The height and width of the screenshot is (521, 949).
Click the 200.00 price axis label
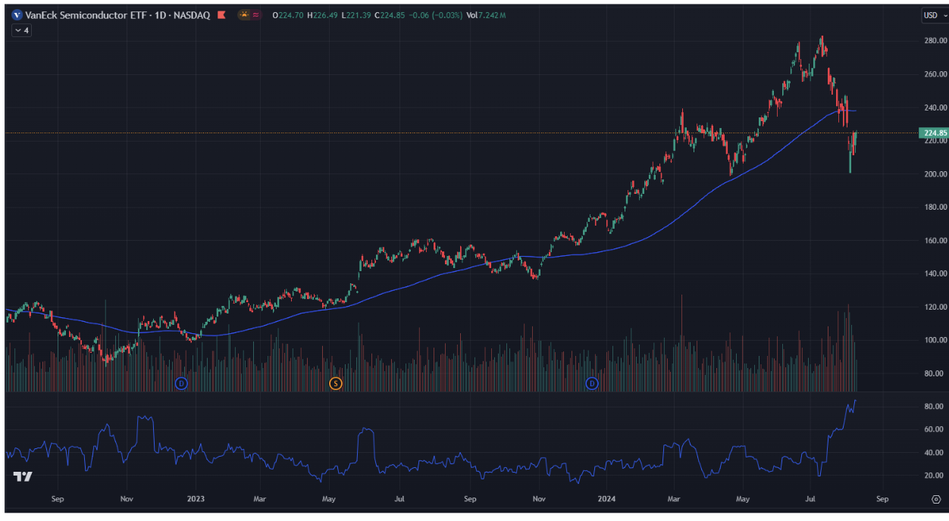[935, 174]
